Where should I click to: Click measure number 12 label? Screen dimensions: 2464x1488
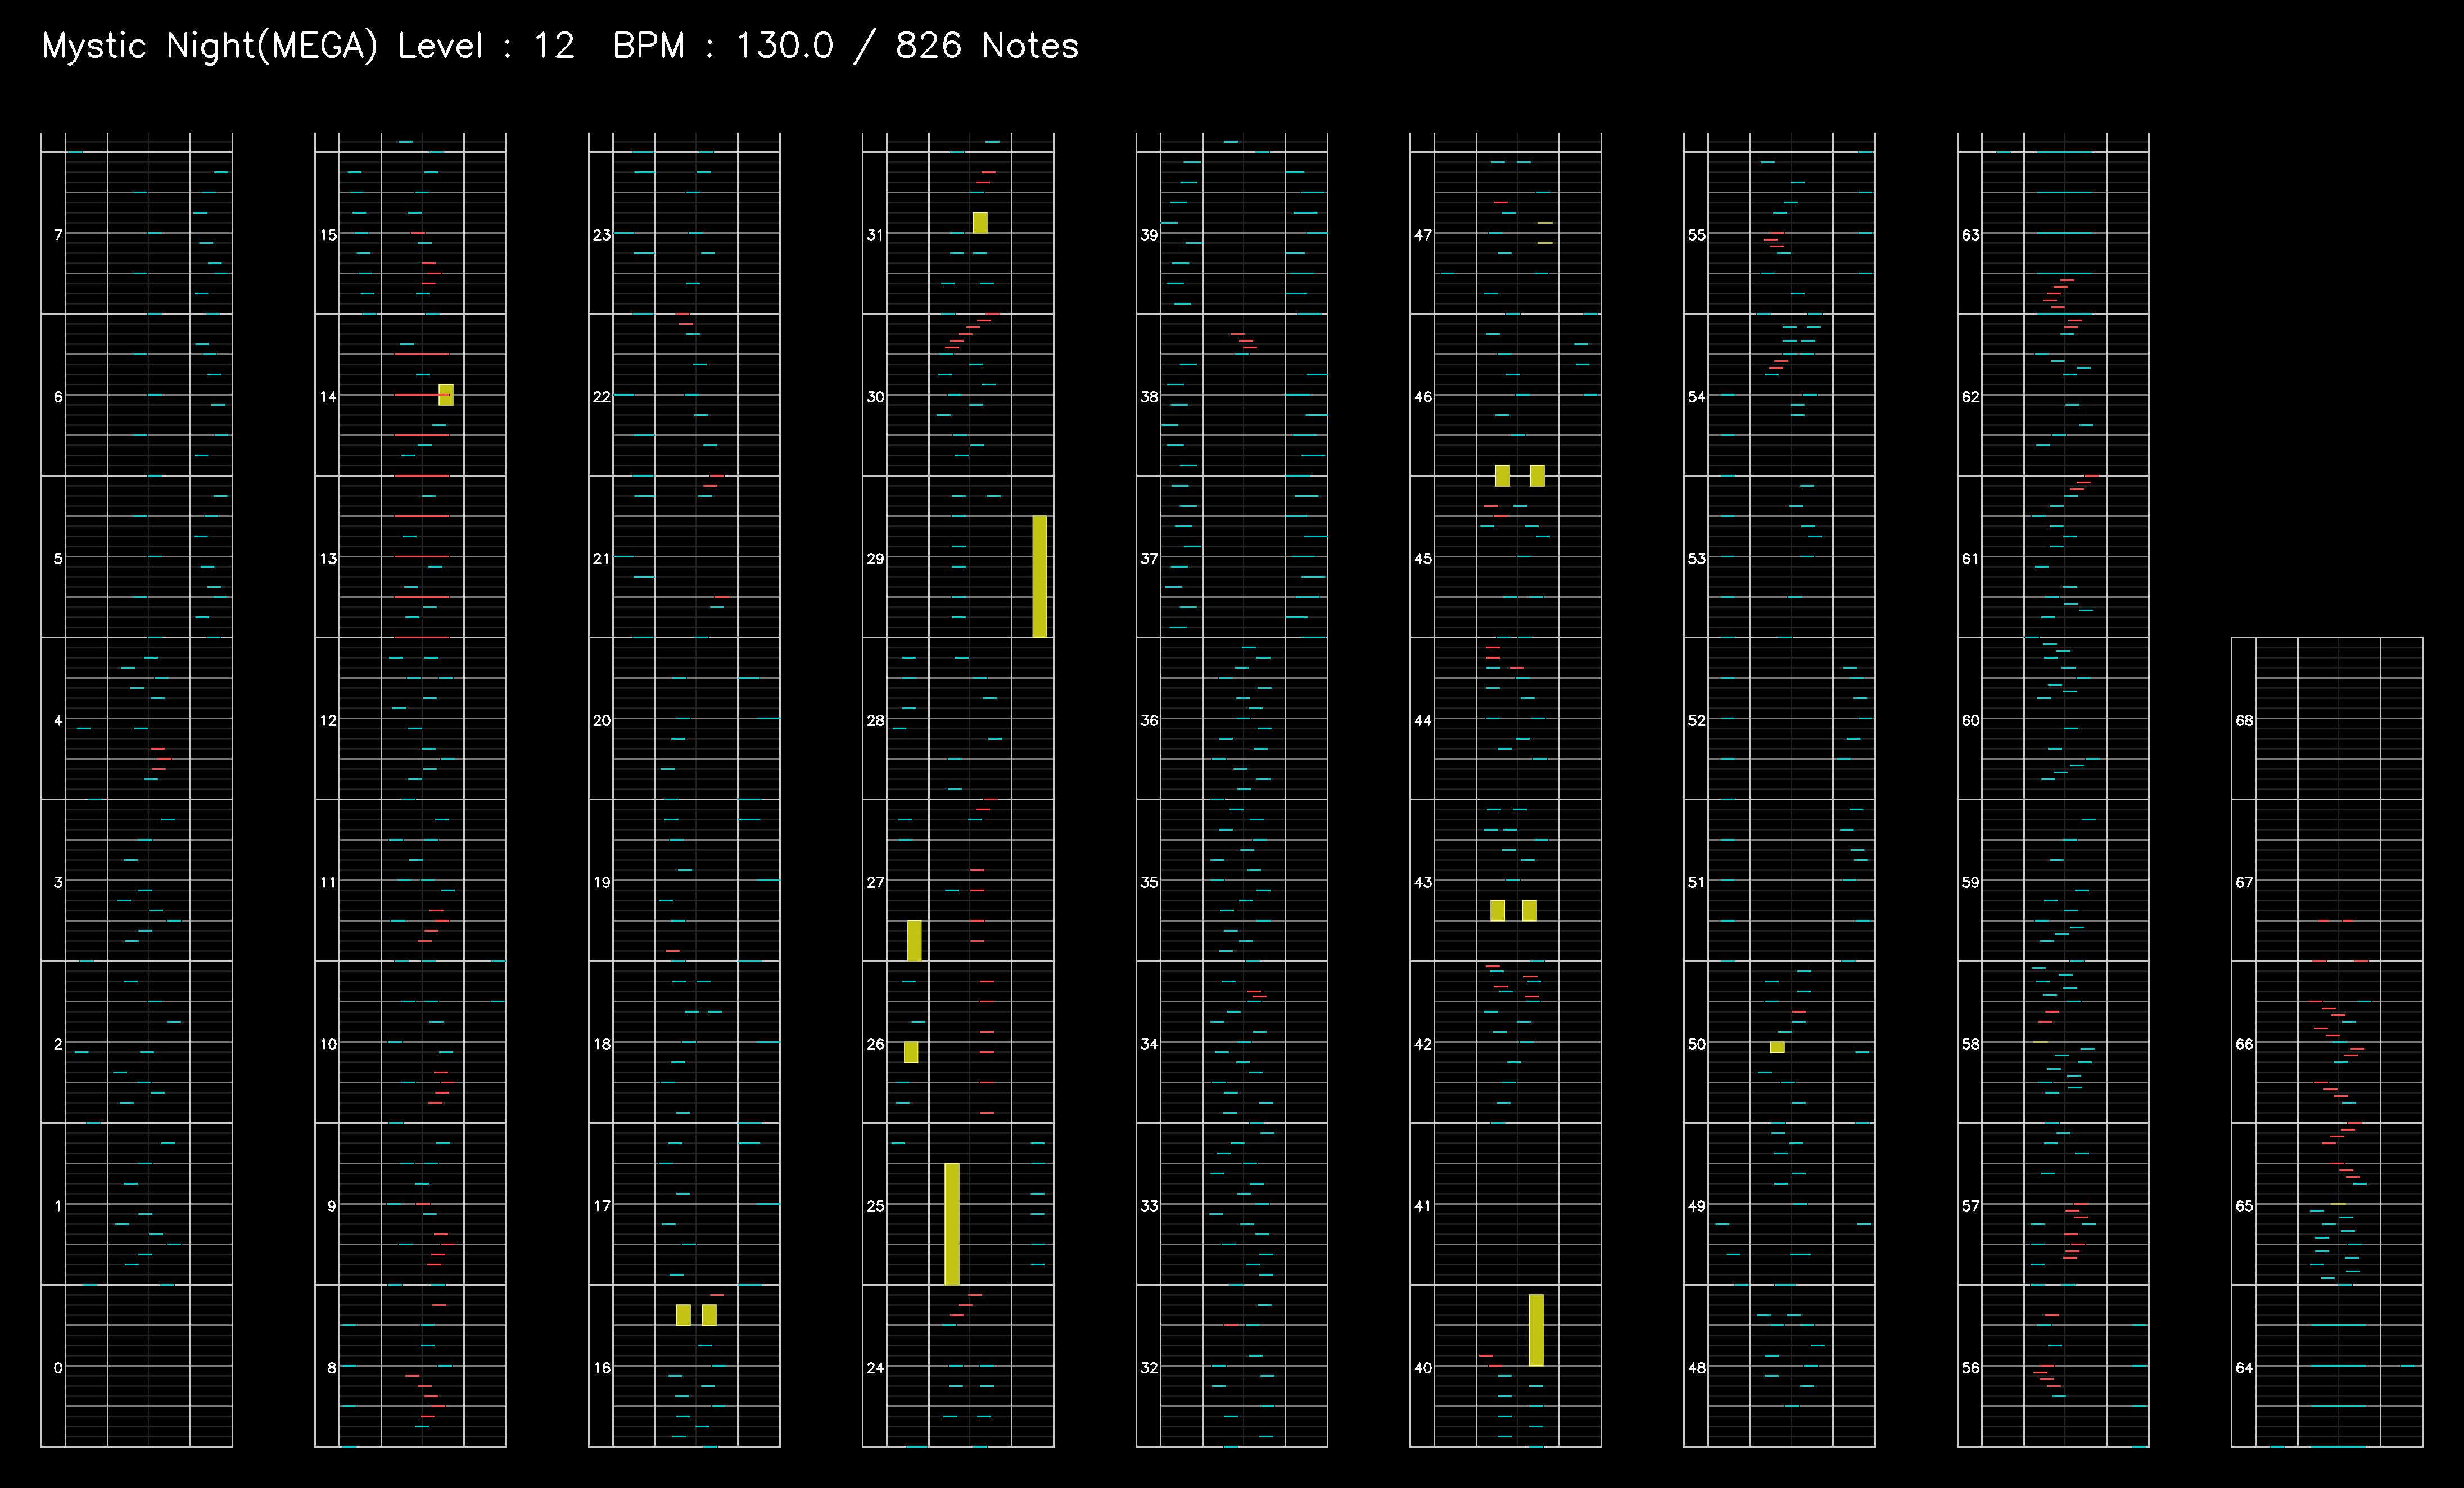point(328,719)
